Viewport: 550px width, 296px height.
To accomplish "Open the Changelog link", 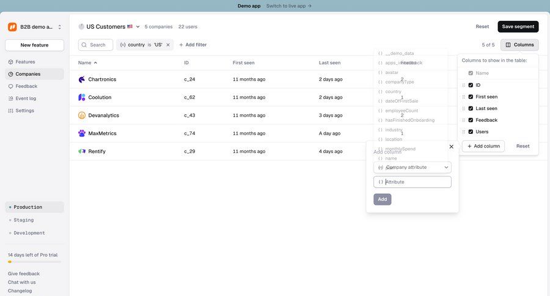I will point(20,290).
